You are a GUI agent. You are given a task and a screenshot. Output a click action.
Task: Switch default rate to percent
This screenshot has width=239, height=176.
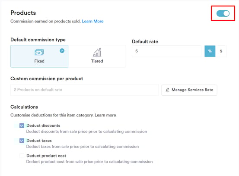coord(210,51)
